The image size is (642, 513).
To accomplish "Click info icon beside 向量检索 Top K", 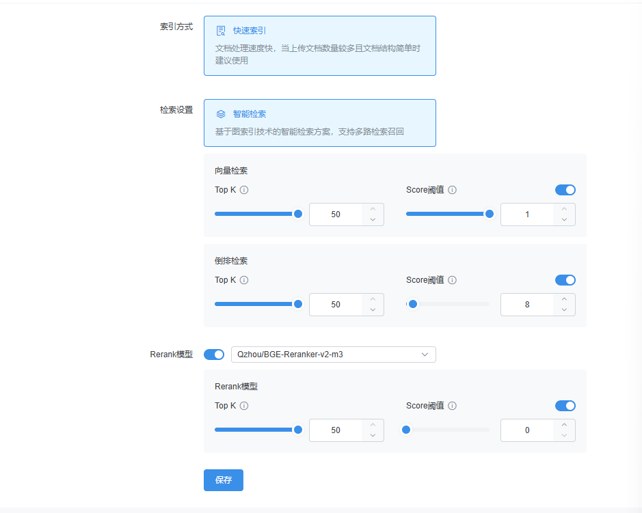I will click(x=244, y=190).
